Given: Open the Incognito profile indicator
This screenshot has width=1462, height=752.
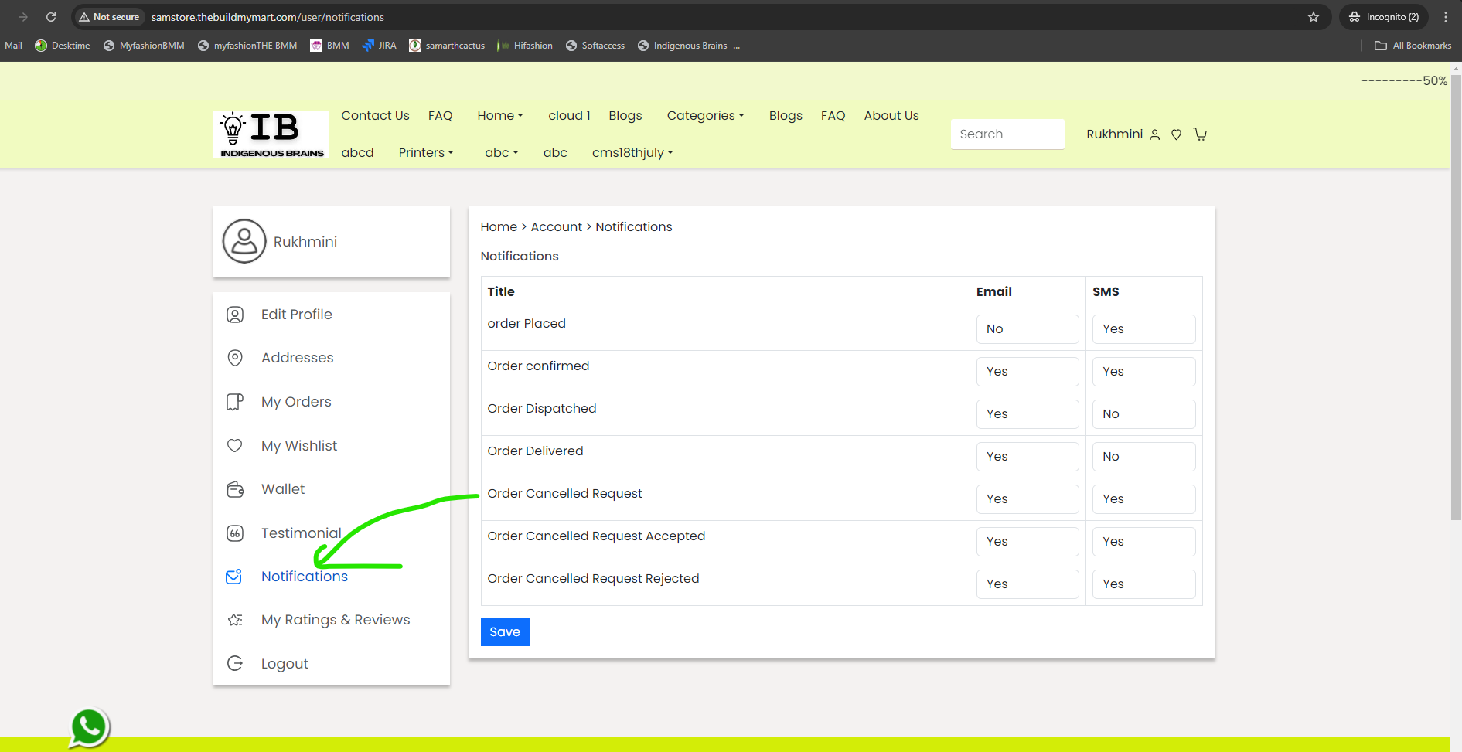Looking at the screenshot, I should (1384, 17).
